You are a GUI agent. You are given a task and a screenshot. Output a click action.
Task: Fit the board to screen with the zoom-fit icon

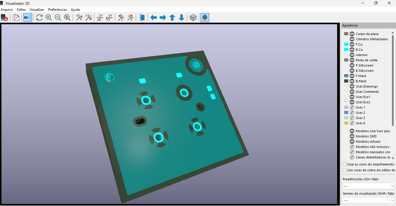pyautogui.click(x=67, y=18)
